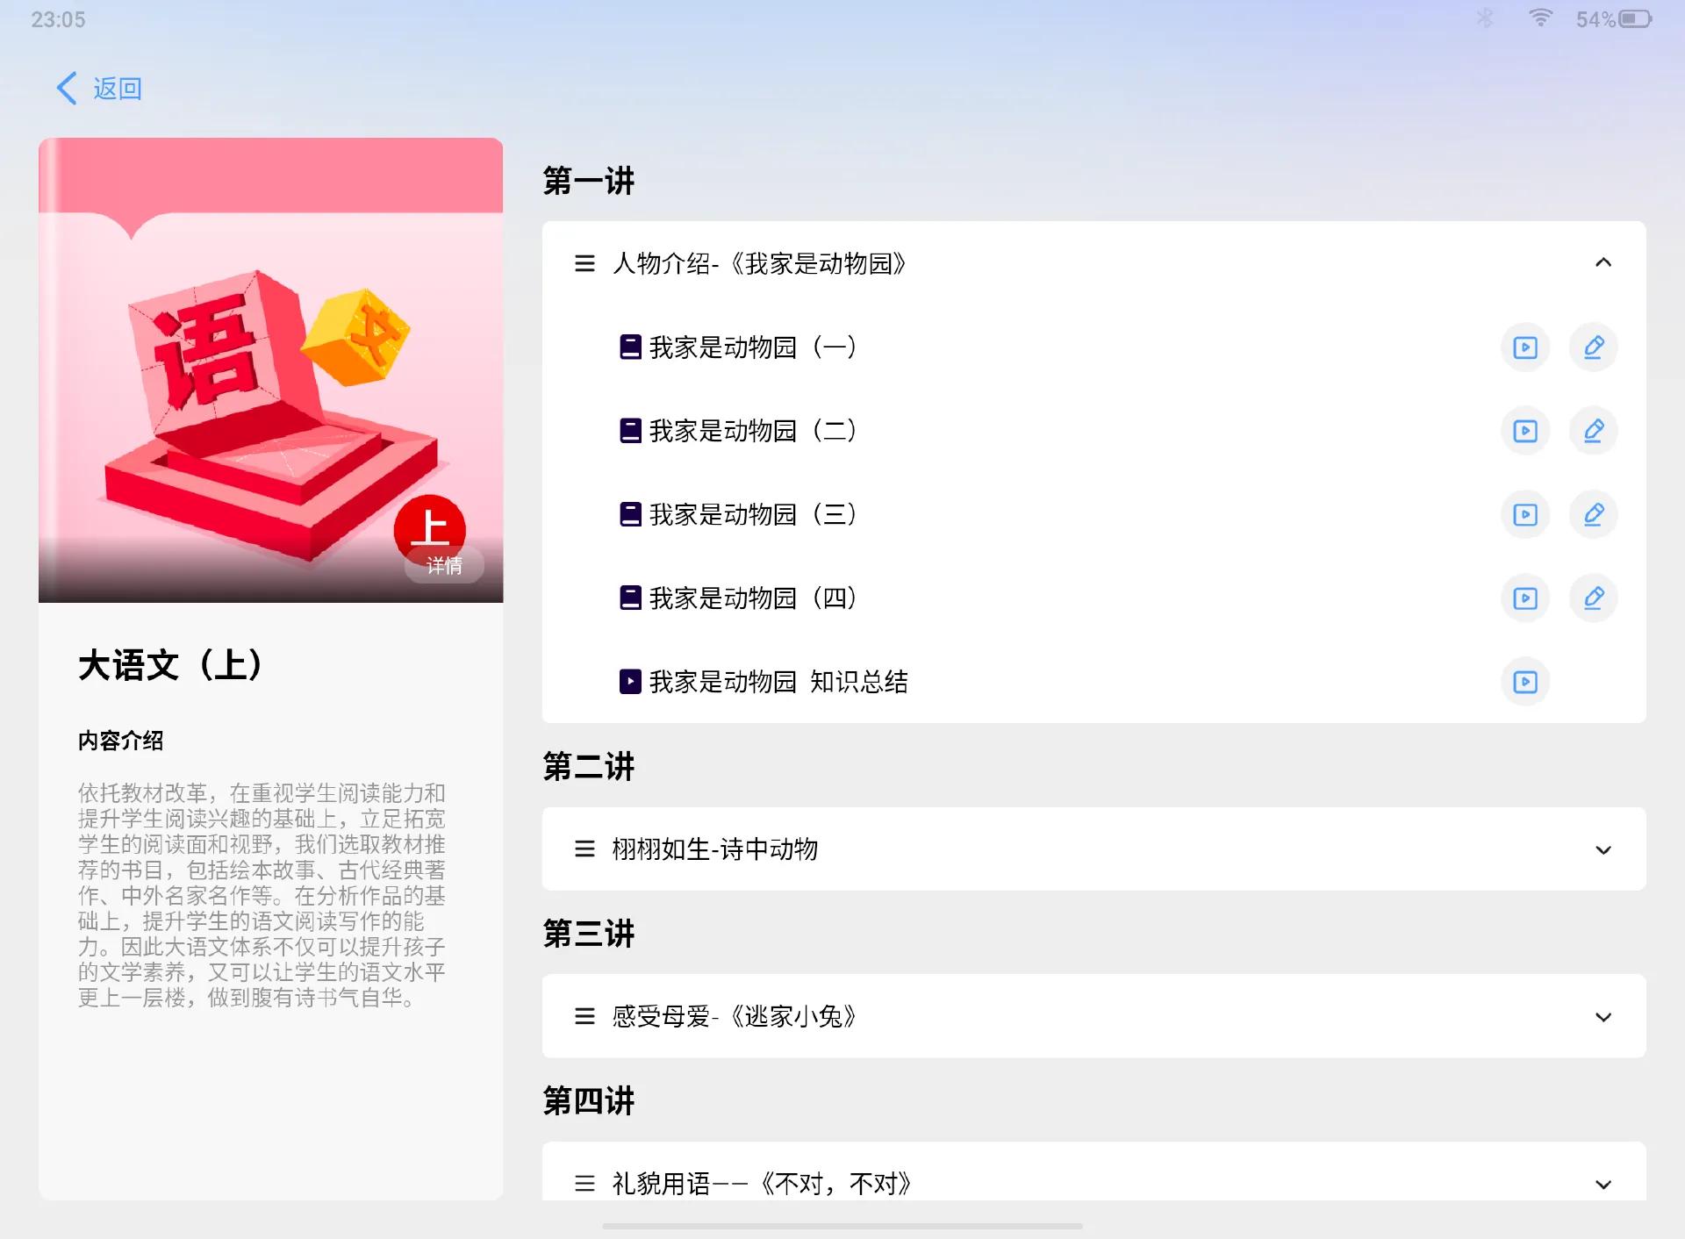Play video for 我家是动物园（三）

(1525, 514)
